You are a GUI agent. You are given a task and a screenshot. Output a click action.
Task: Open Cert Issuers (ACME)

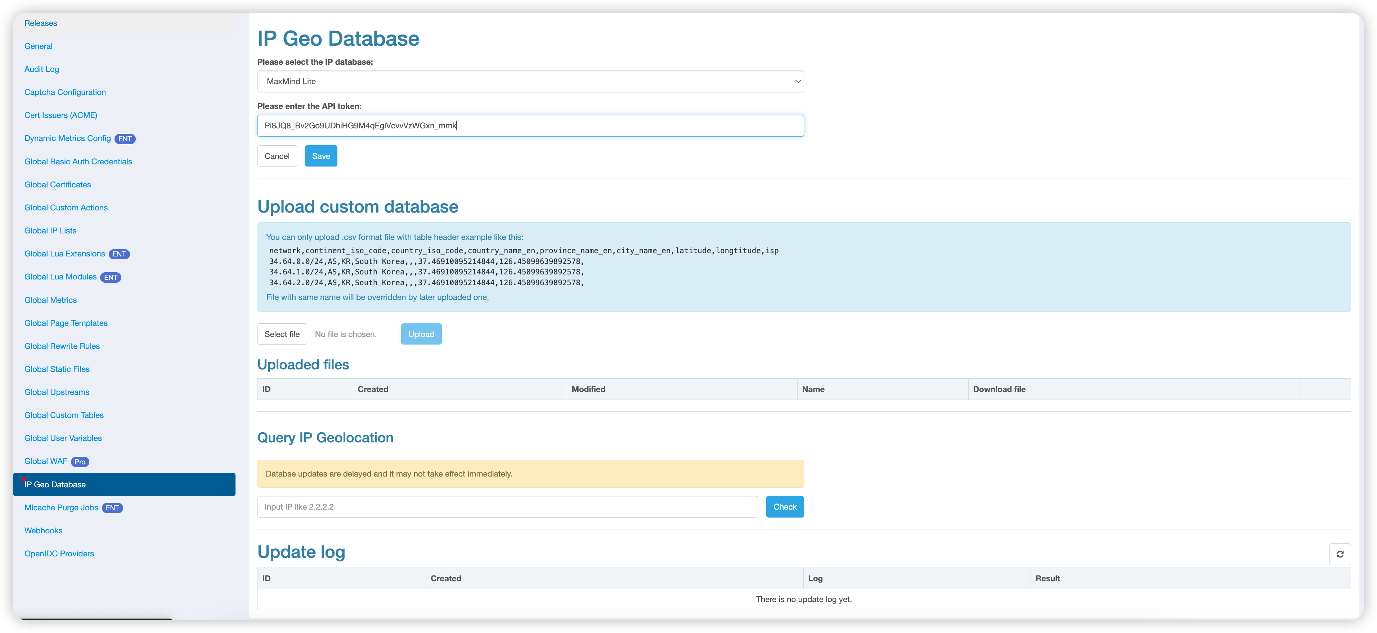click(x=61, y=115)
